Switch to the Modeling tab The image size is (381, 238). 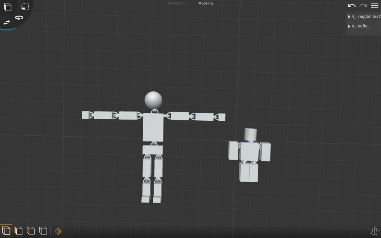click(x=206, y=3)
